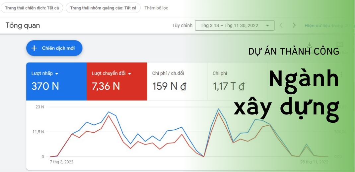Select the red 'Lượt chuyển đổi' 7,36 N card
Image resolution: width=355 pixels, height=172 pixels.
pos(117,81)
